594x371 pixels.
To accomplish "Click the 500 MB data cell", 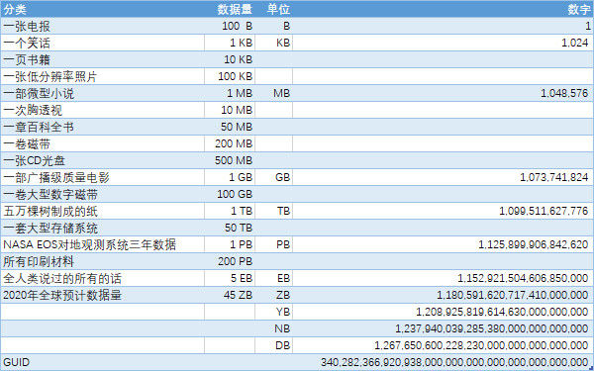I will tap(230, 160).
